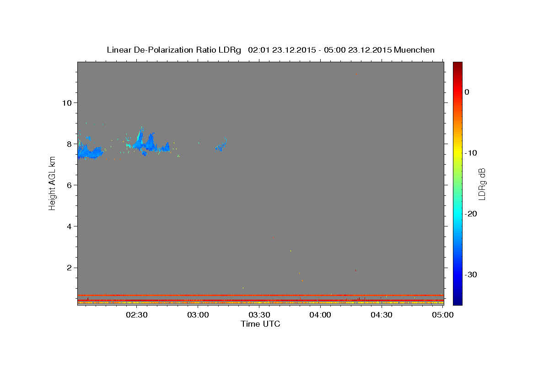The width and height of the screenshot is (549, 366).
Task: Click the 'Time UTC' axis label
Action: click(x=260, y=324)
